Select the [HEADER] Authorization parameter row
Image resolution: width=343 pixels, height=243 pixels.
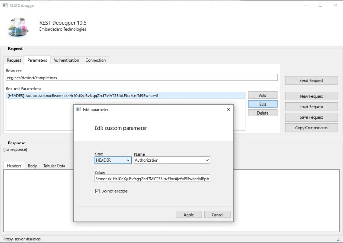pyautogui.click(x=125, y=96)
